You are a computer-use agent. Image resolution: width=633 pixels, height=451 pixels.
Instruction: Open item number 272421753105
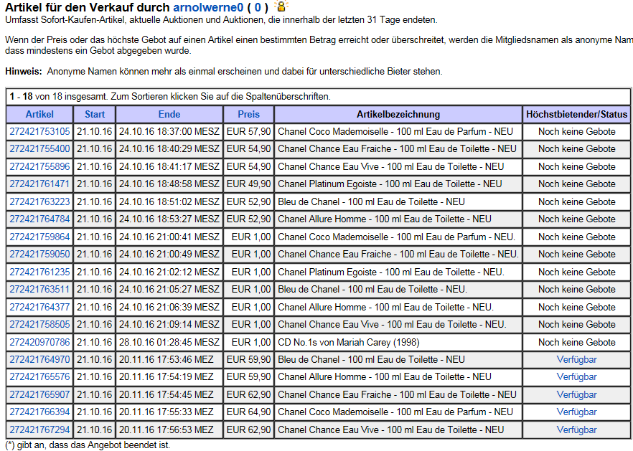(39, 131)
